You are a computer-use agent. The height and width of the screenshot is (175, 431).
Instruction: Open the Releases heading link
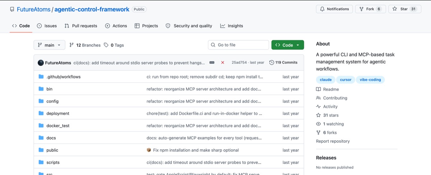click(326, 158)
